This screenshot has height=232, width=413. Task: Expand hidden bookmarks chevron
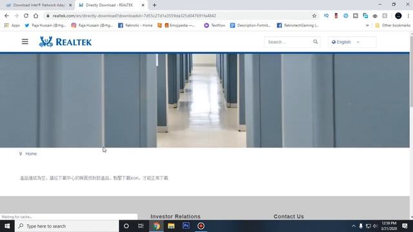click(x=367, y=25)
